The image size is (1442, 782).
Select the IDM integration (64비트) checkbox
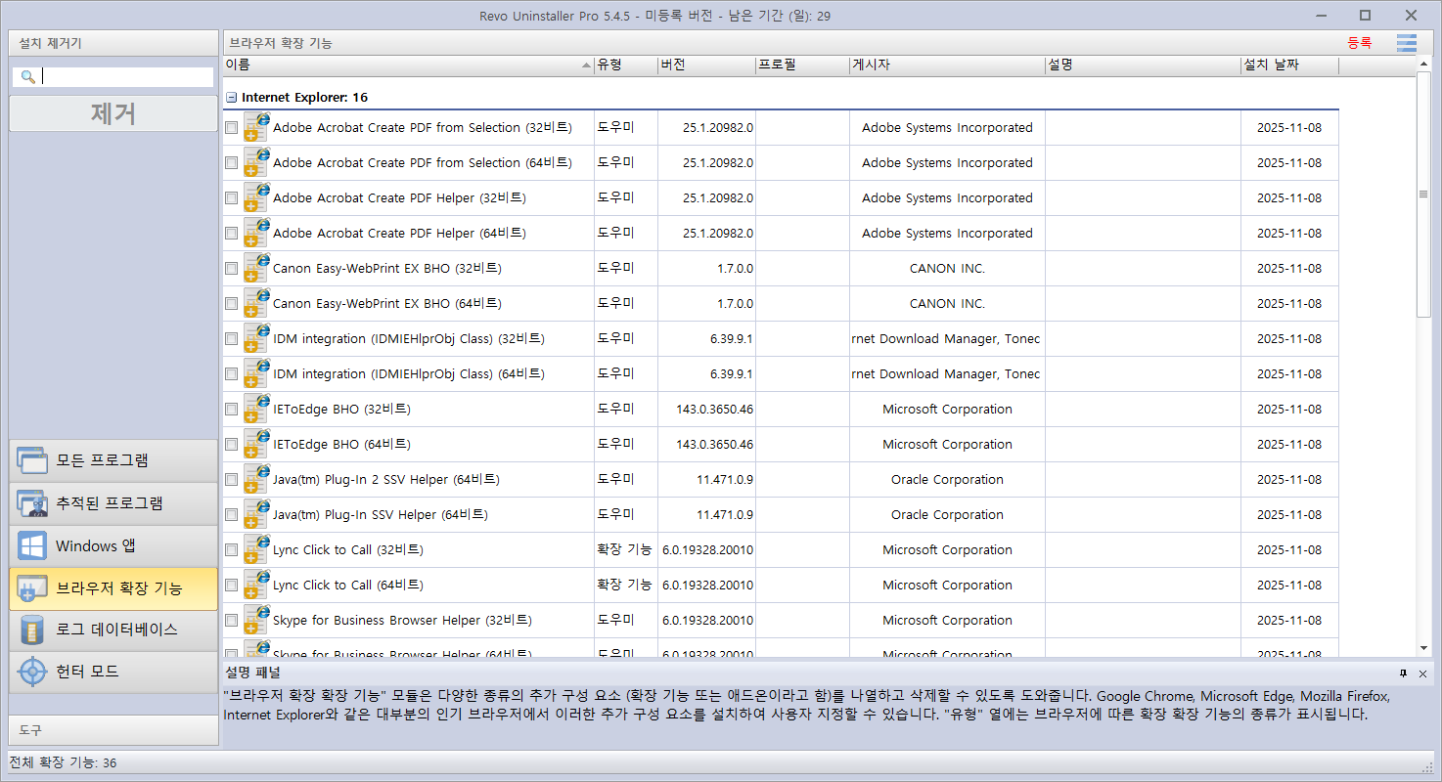tap(231, 374)
